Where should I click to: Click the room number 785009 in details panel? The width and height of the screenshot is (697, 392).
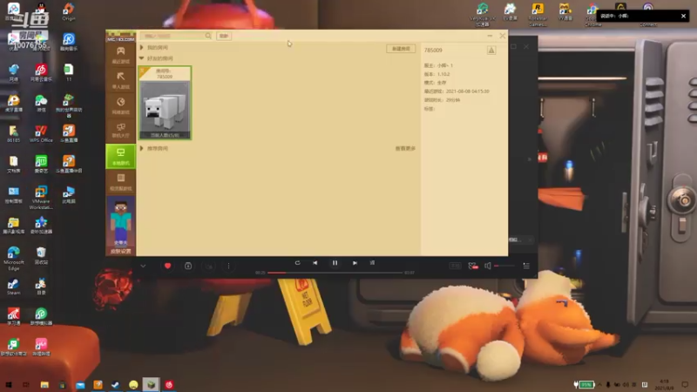433,51
